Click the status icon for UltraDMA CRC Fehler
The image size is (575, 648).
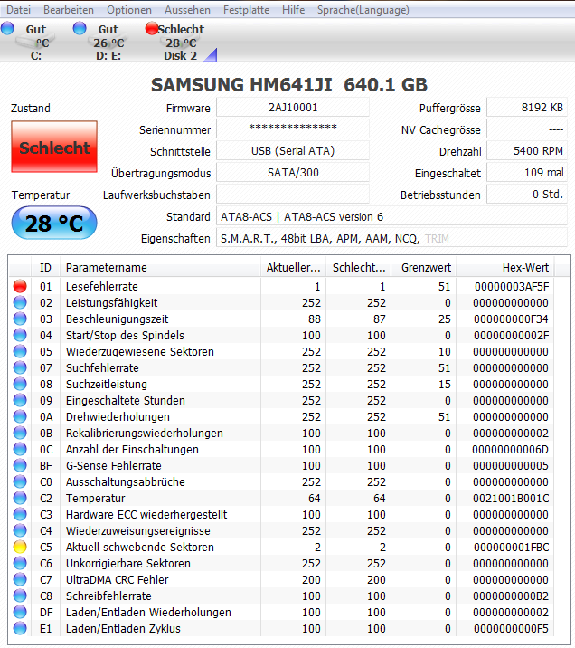click(x=20, y=579)
